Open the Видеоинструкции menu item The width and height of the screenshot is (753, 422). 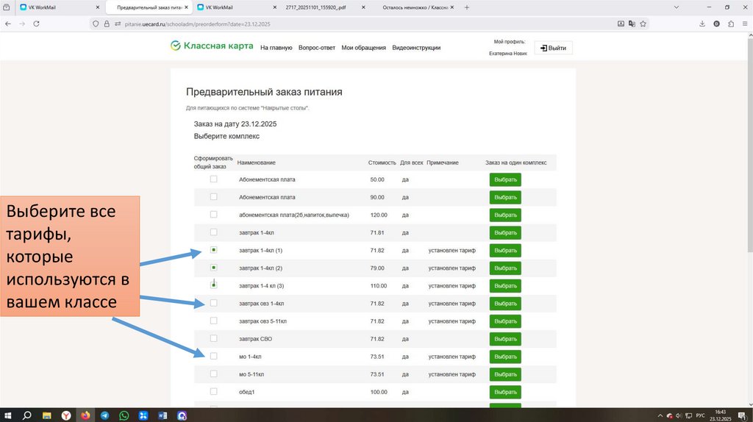(x=416, y=48)
